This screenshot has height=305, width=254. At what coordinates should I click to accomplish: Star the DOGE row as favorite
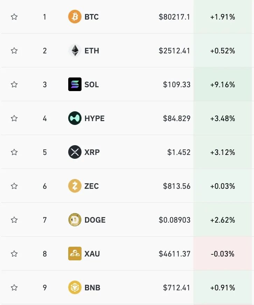click(x=14, y=220)
